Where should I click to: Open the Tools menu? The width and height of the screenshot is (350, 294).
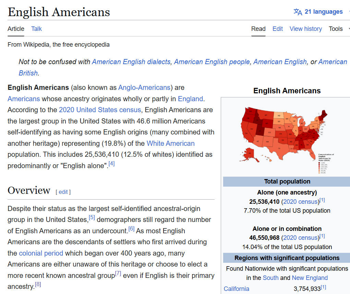tap(336, 29)
